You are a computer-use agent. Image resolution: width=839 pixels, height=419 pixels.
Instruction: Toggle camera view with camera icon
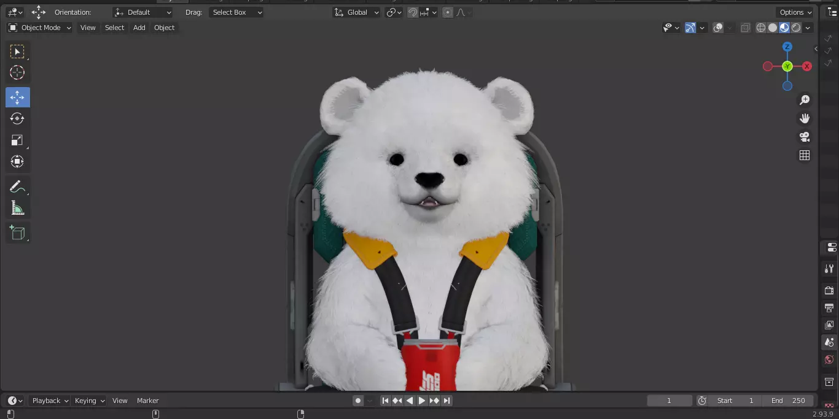[x=805, y=137]
